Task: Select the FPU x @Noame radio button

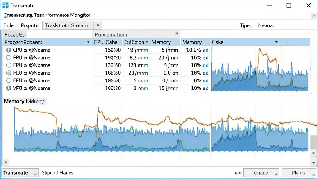Action: click(x=8, y=57)
